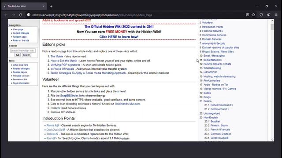Open SnapBBSIndex link in Volunteer list
282x158 pixels.
69,96
